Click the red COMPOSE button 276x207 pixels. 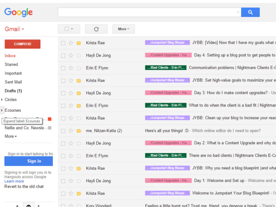point(23,44)
